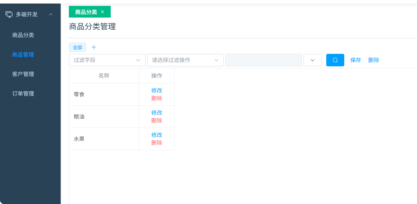Go to 商品管理 in the sidebar
The height and width of the screenshot is (204, 417).
pyautogui.click(x=23, y=55)
